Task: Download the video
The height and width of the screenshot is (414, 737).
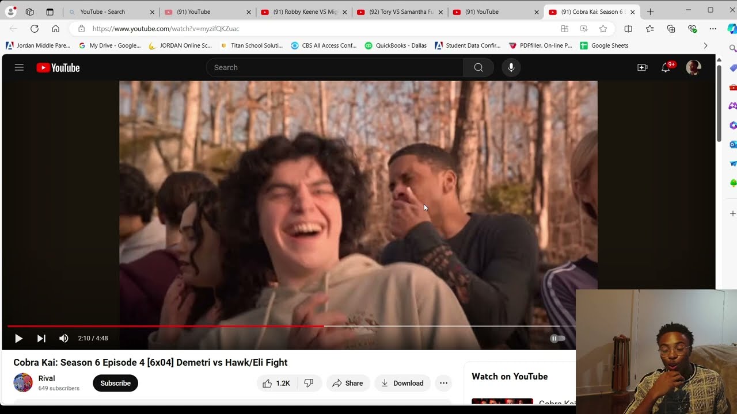Action: pos(402,383)
